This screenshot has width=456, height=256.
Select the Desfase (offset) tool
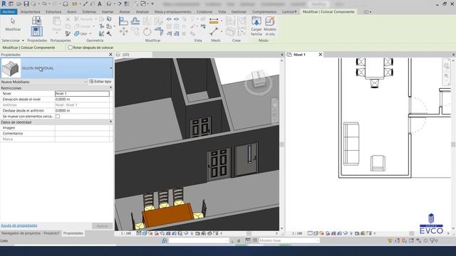135,21
